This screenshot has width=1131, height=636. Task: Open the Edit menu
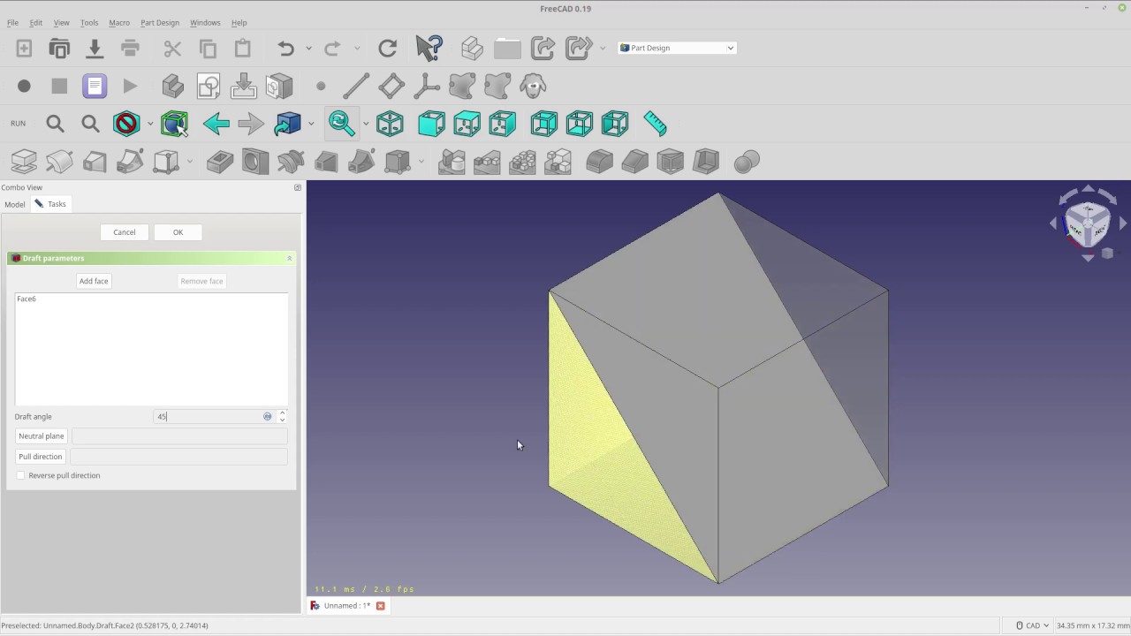[x=35, y=22]
